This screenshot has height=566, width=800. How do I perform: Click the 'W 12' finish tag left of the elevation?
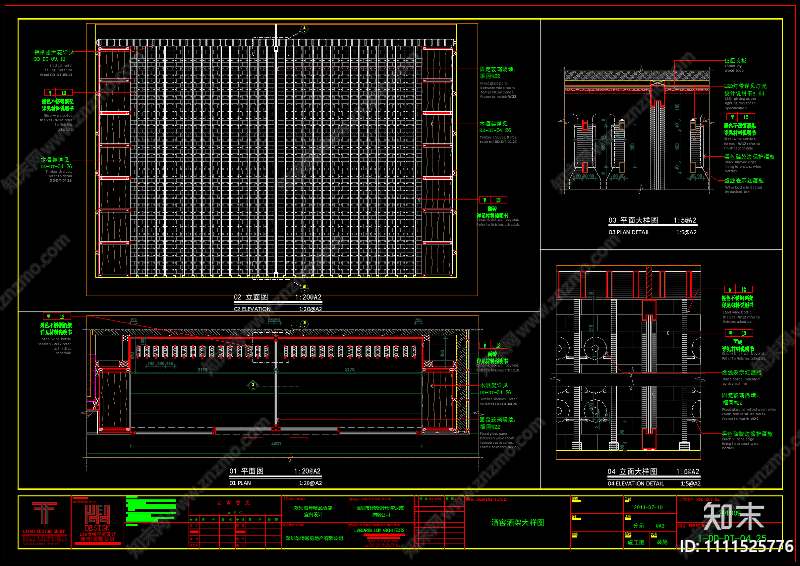[58, 93]
